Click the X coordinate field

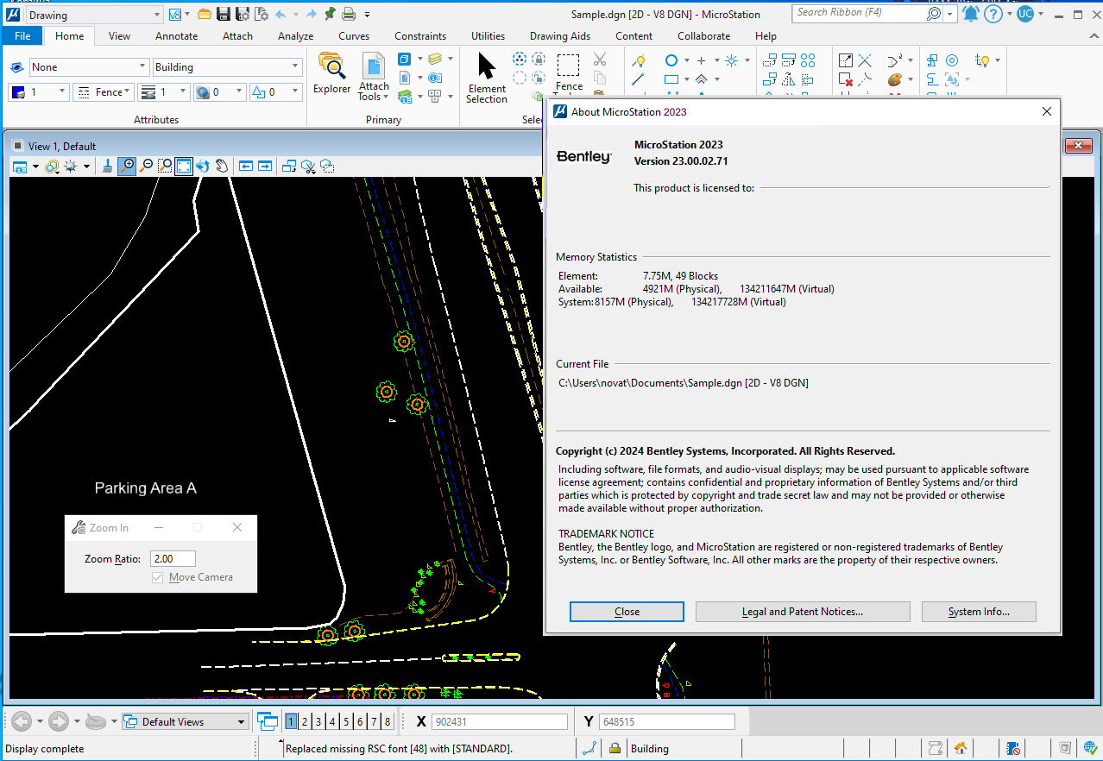(x=500, y=722)
